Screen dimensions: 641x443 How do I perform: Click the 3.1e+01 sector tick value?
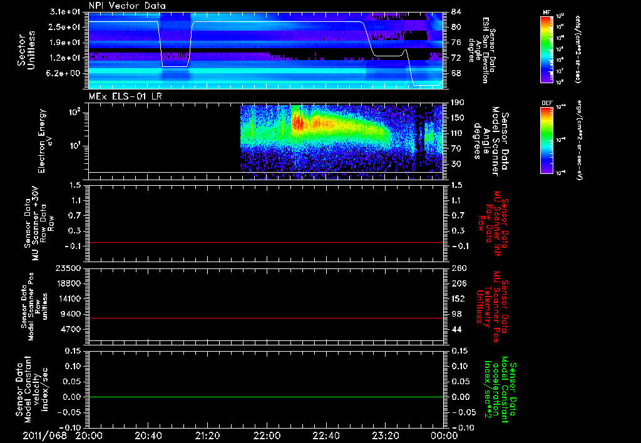[x=65, y=12]
